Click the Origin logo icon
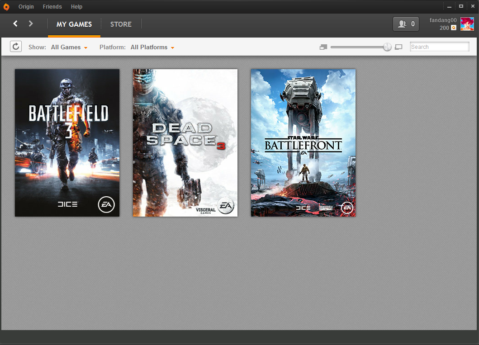479x345 pixels. click(6, 7)
